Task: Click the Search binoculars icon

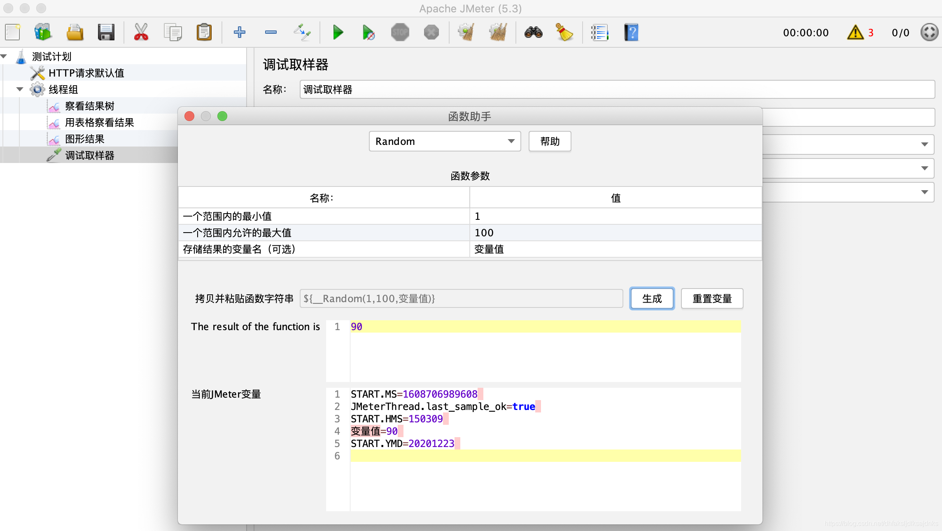Action: click(x=533, y=32)
